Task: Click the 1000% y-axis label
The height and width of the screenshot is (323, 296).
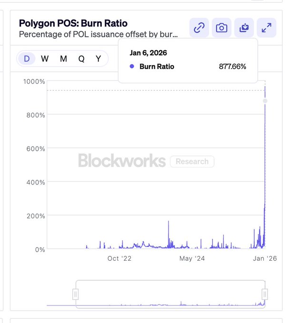Action: pos(34,81)
